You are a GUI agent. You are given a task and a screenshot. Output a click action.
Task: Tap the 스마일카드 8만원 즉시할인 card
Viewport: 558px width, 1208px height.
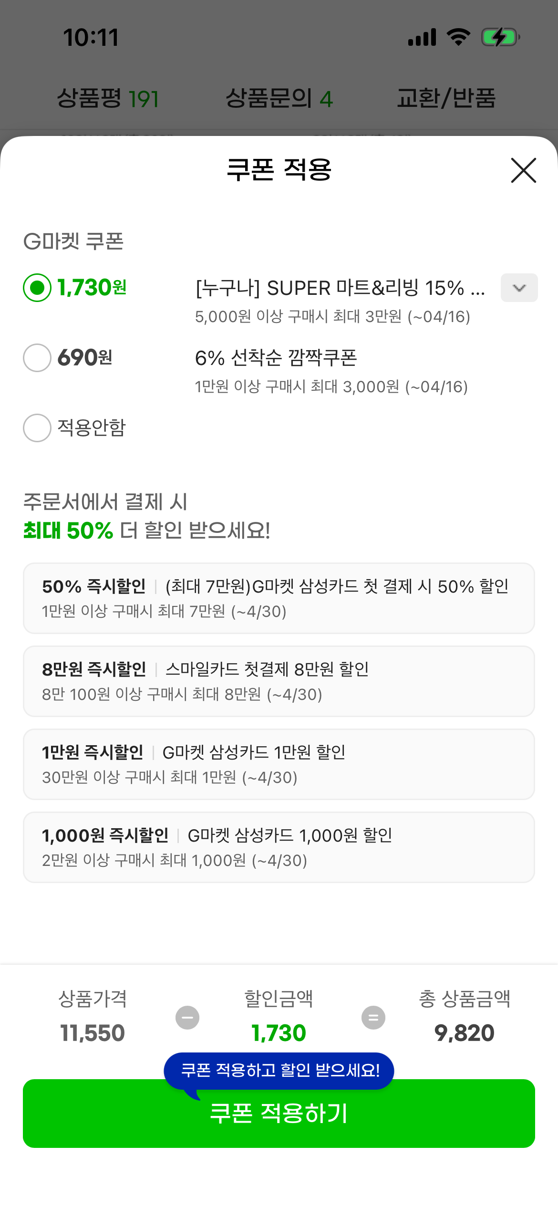[x=279, y=681]
